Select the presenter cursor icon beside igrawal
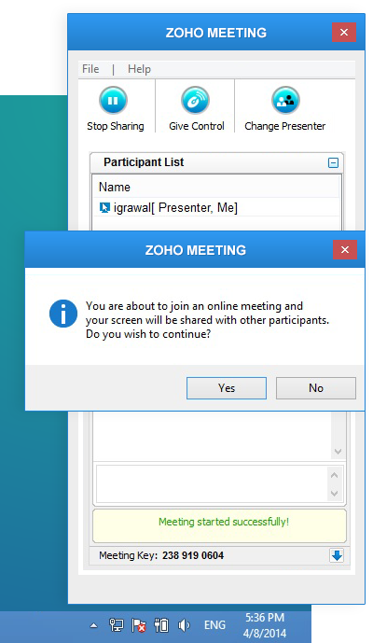The image size is (373, 643). [x=104, y=208]
